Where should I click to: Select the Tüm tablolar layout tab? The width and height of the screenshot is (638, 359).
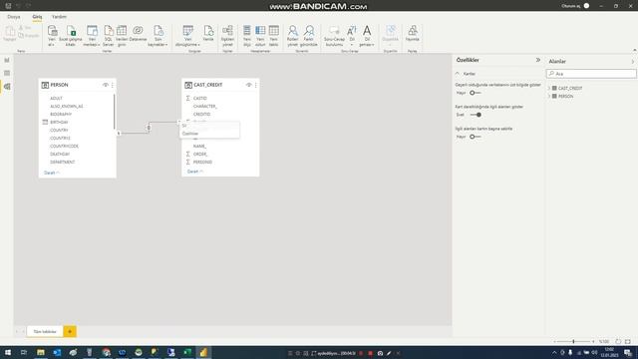point(45,332)
